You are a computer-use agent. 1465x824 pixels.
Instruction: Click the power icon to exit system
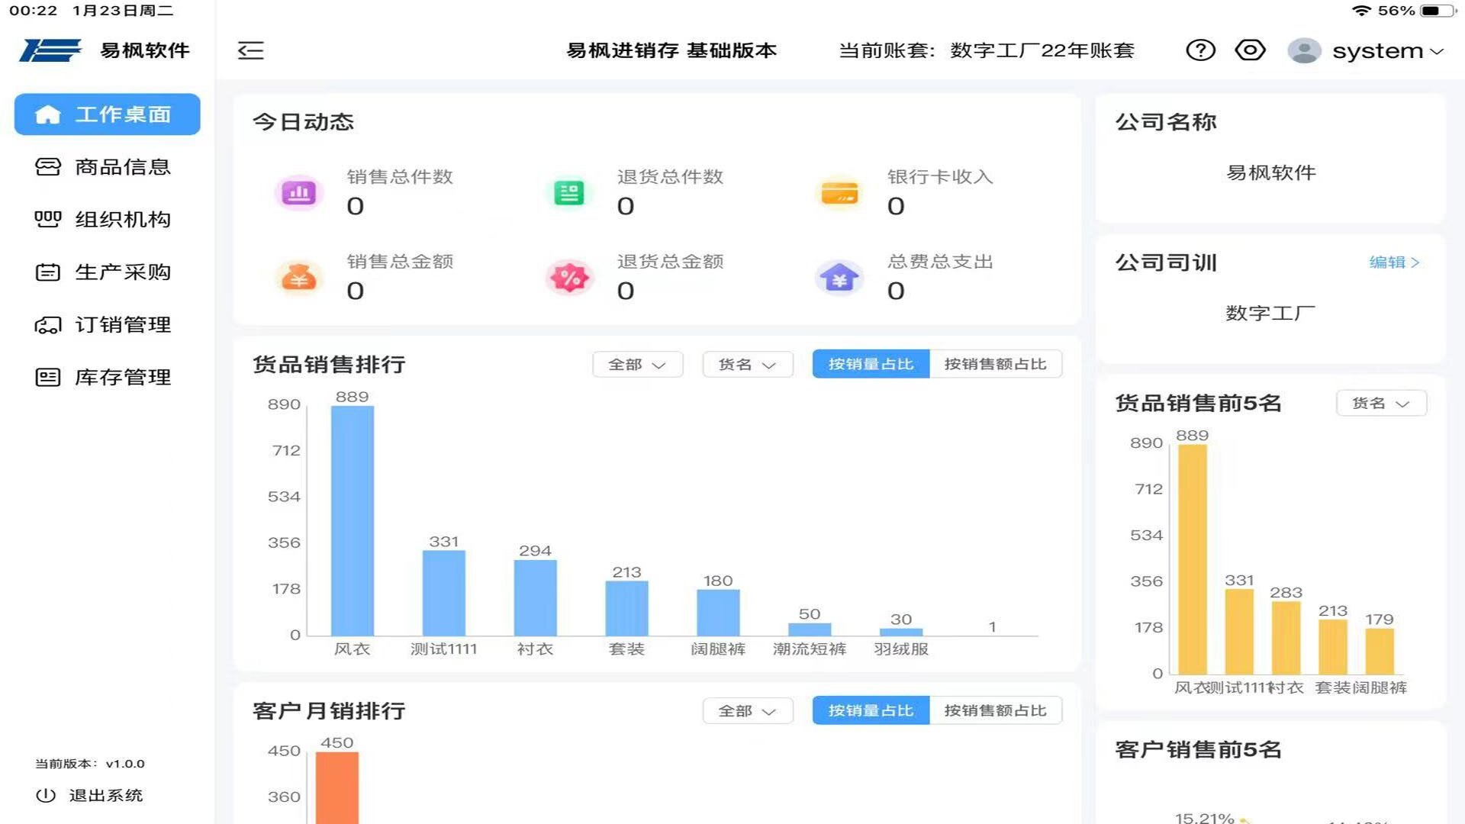point(46,795)
